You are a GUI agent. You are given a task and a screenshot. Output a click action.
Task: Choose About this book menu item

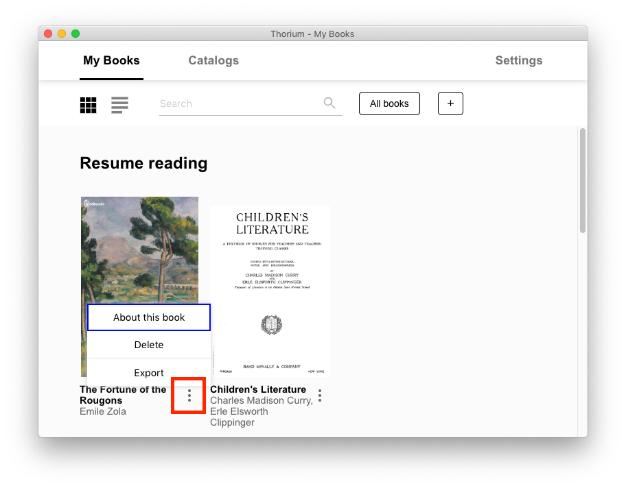coord(149,317)
